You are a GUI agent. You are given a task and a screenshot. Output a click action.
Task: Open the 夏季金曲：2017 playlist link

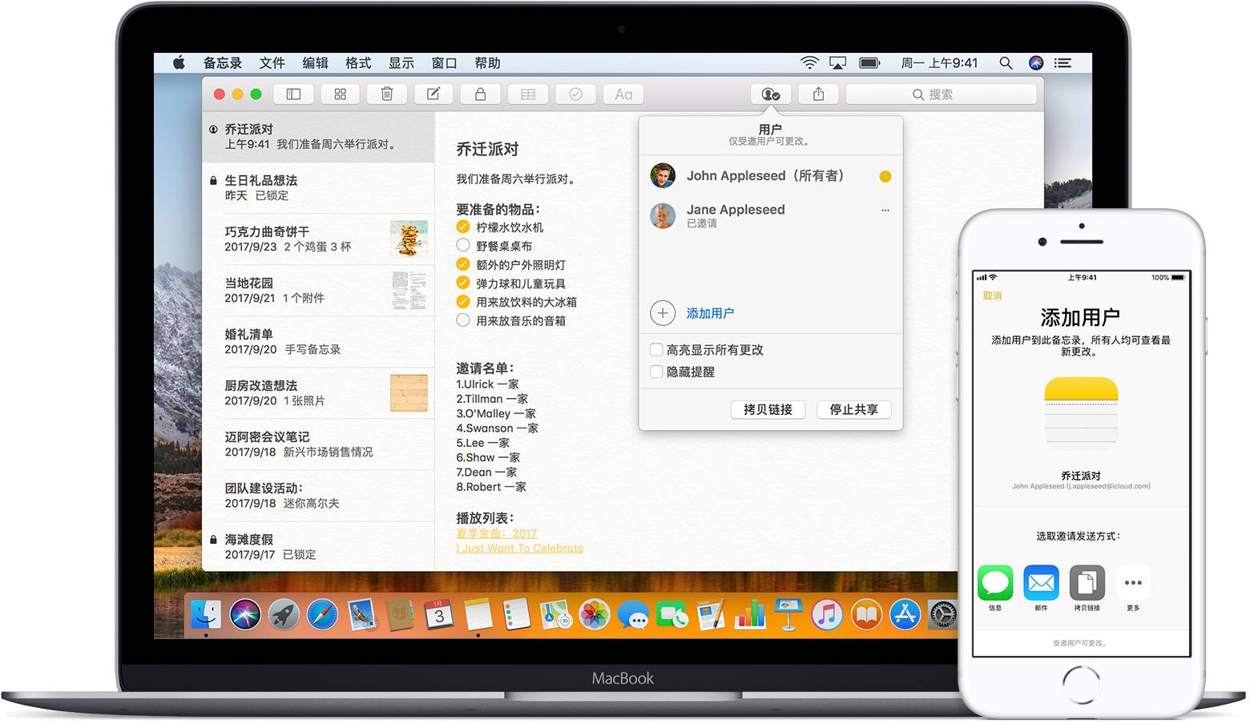pyautogui.click(x=496, y=533)
